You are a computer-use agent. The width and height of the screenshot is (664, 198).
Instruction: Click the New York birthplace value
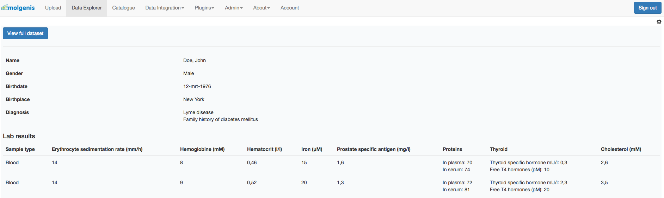[x=193, y=99]
